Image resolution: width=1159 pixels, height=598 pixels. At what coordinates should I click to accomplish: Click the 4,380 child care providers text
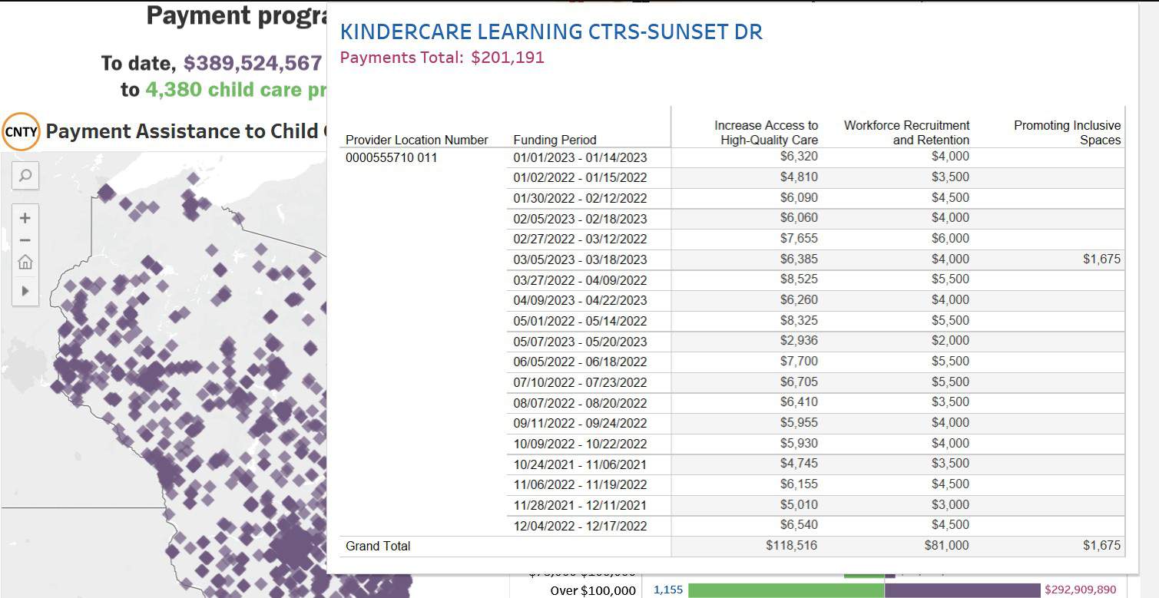(236, 90)
